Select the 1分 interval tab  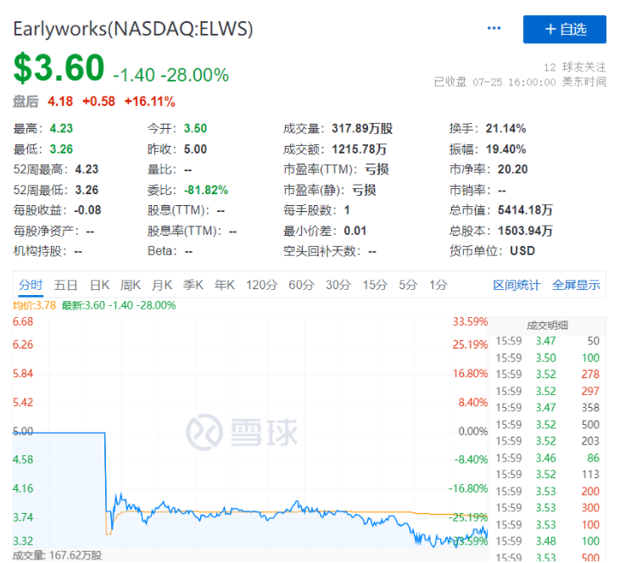438,285
